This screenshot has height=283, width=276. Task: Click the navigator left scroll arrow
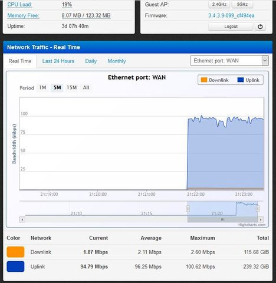tap(22, 219)
